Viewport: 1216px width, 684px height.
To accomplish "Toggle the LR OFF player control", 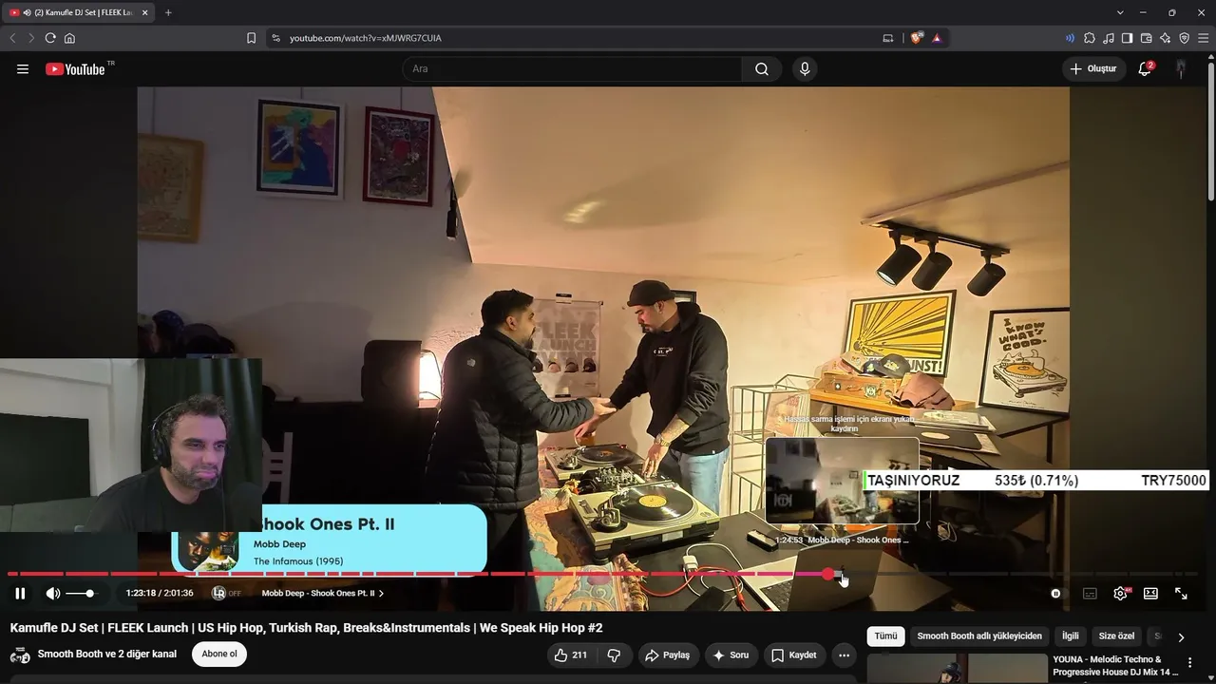I will 227,594.
